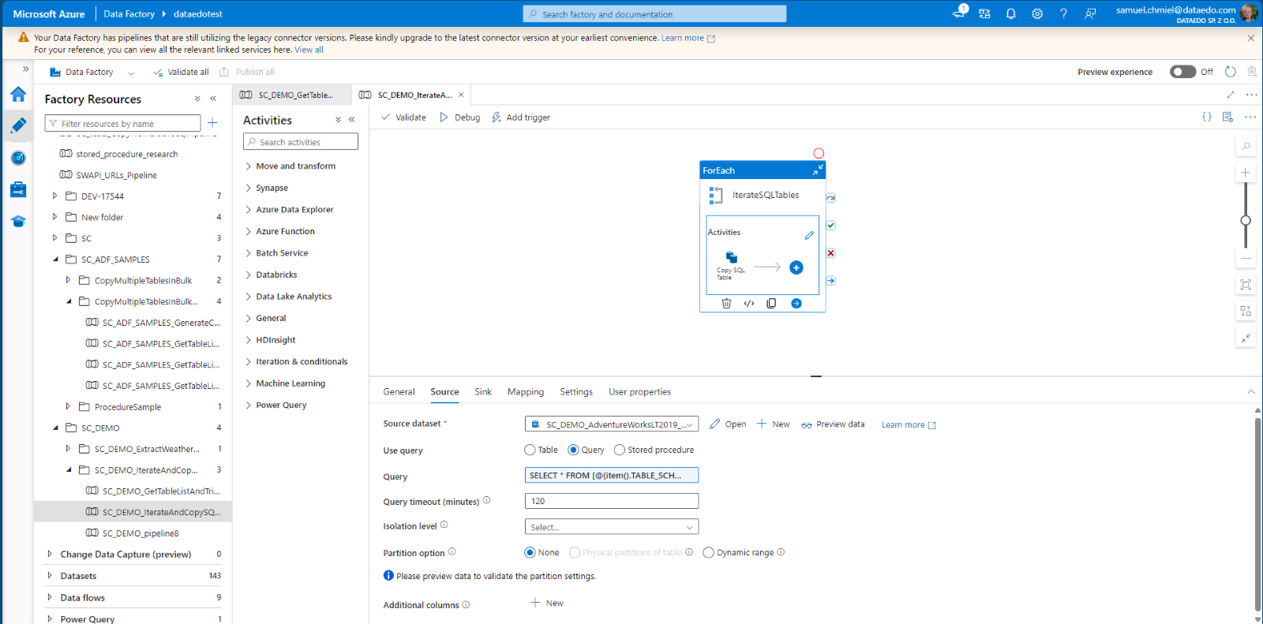Click the canvas zoom slider handle
The height and width of the screenshot is (624, 1263).
pos(1246,220)
